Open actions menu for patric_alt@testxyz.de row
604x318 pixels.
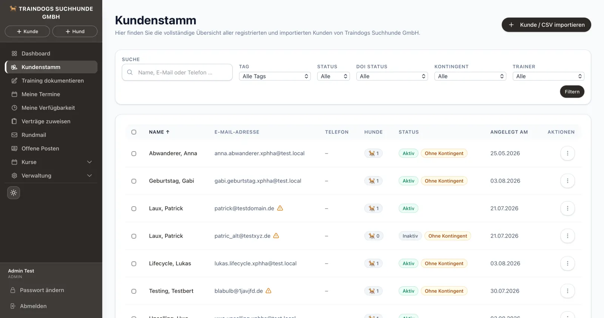click(567, 236)
